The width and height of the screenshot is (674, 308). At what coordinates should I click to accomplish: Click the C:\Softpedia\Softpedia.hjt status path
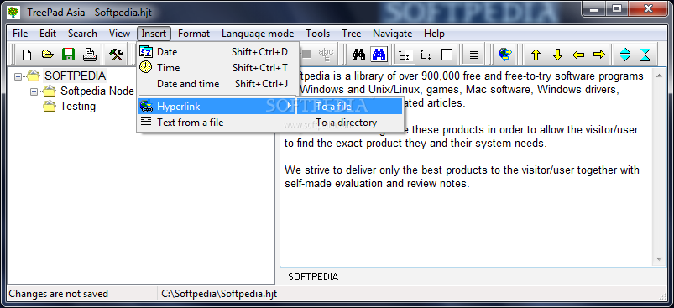[219, 294]
